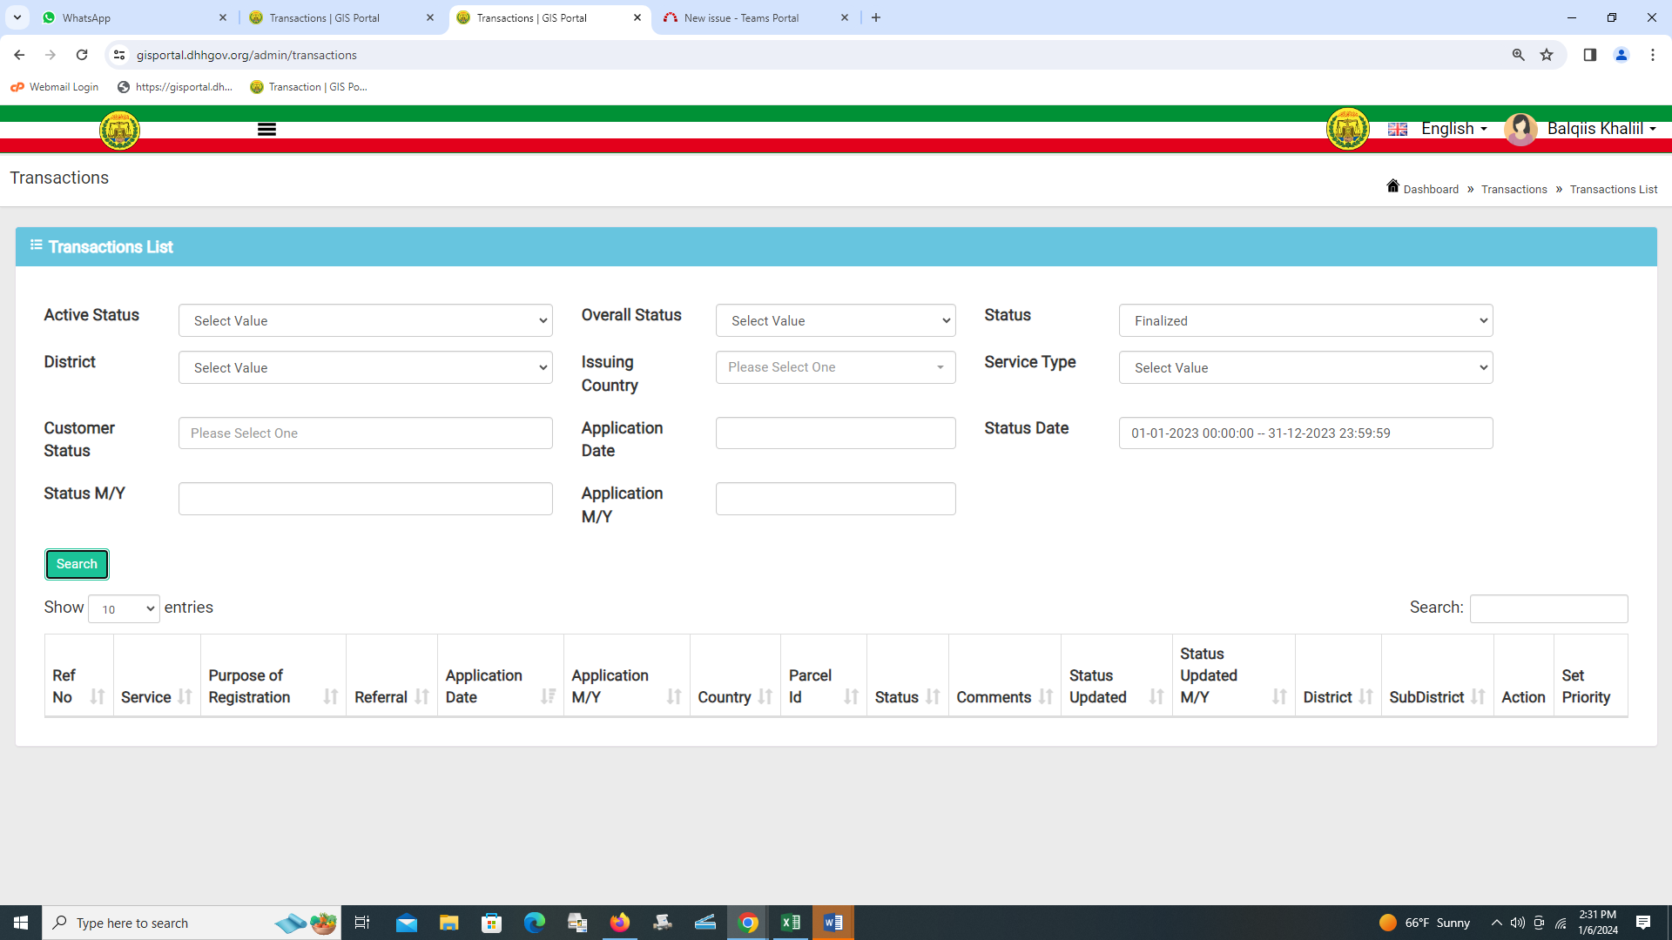The image size is (1672, 940).
Task: View site information icon in address bar
Action: pos(119,55)
